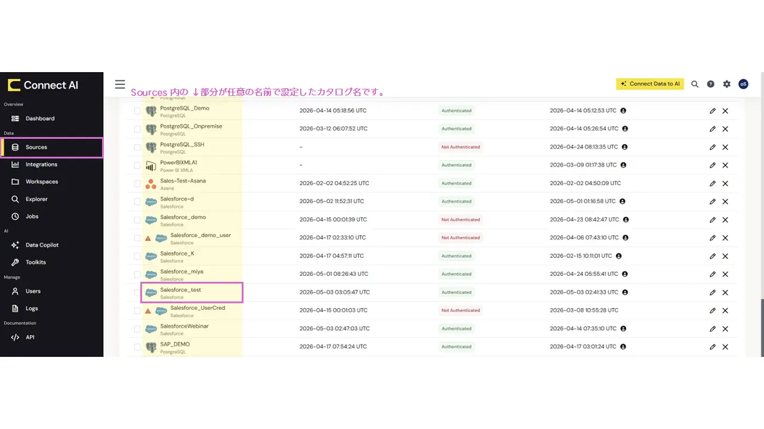Viewport: 764px width, 429px height.
Task: Tick the Salesforce-d row checkbox
Action: pos(137,201)
